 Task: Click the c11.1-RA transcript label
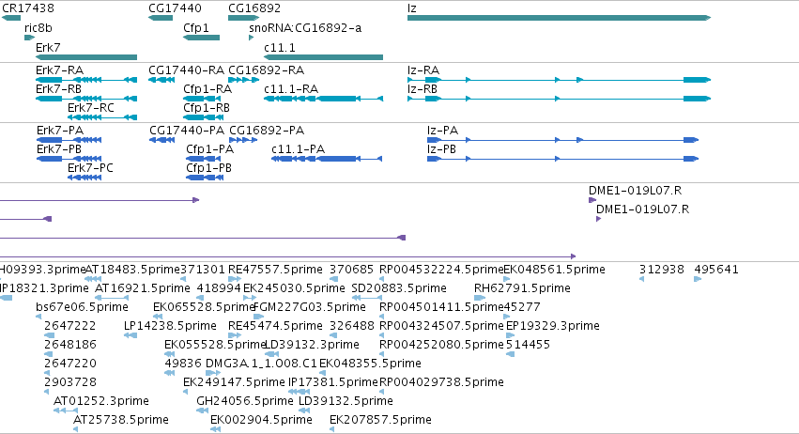(291, 89)
